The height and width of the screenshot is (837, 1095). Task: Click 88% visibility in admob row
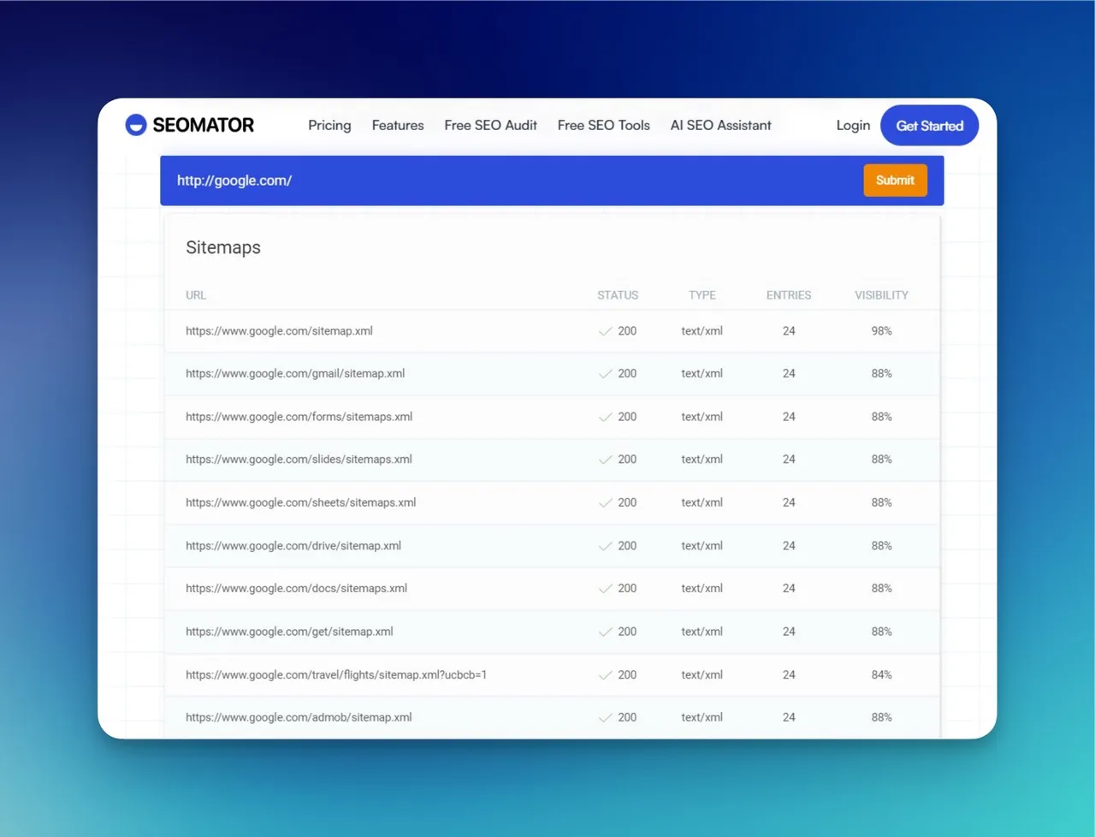tap(881, 717)
